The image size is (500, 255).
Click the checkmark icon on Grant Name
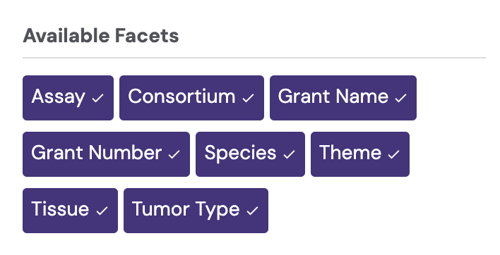(401, 98)
